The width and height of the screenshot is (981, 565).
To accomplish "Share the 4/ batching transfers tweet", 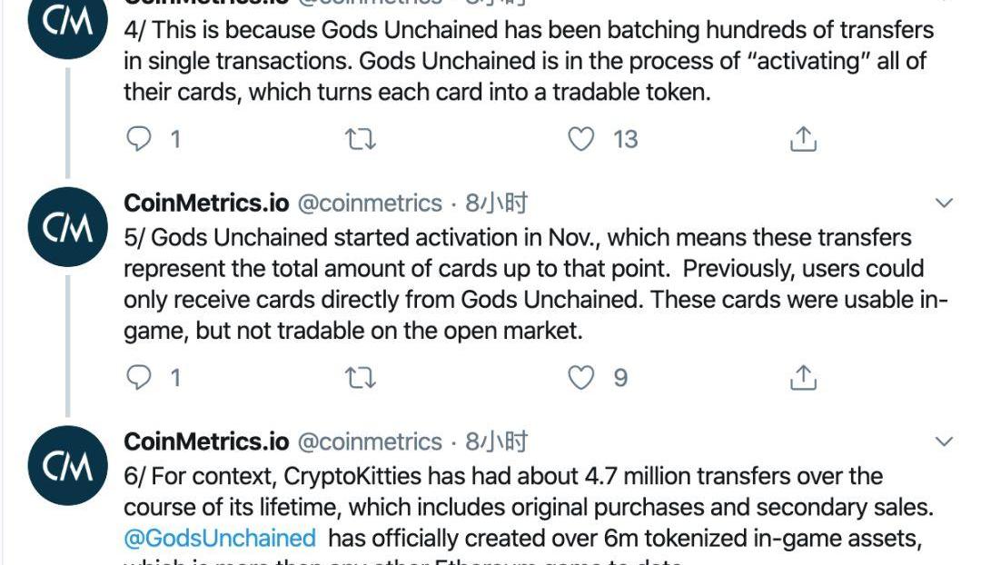I will (803, 139).
